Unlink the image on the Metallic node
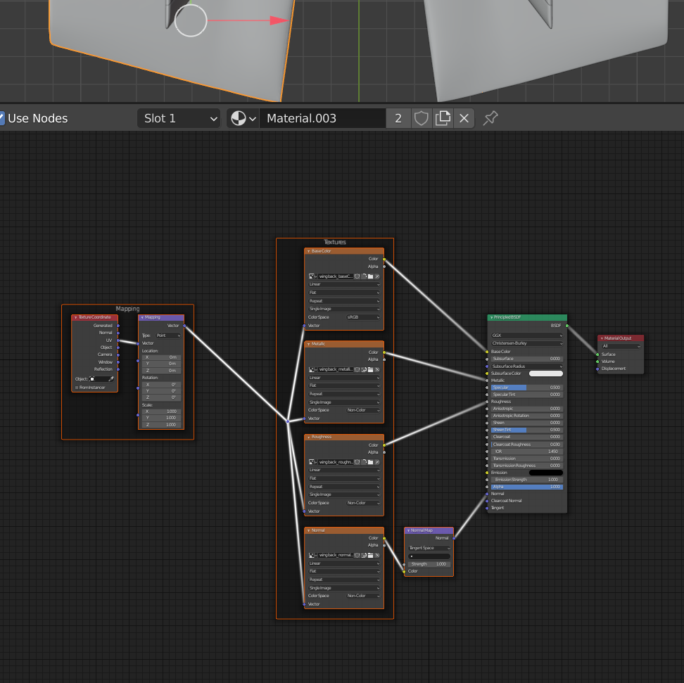Viewport: 684px width, 683px height. [377, 369]
